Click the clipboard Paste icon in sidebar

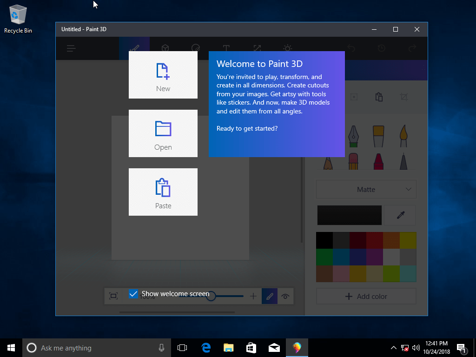coord(379,97)
